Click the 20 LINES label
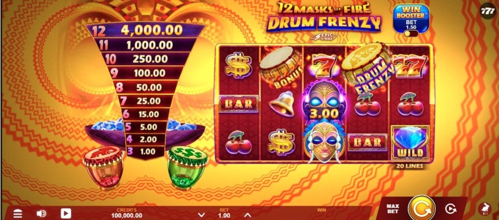Image resolution: width=499 pixels, height=220 pixels. tap(410, 166)
